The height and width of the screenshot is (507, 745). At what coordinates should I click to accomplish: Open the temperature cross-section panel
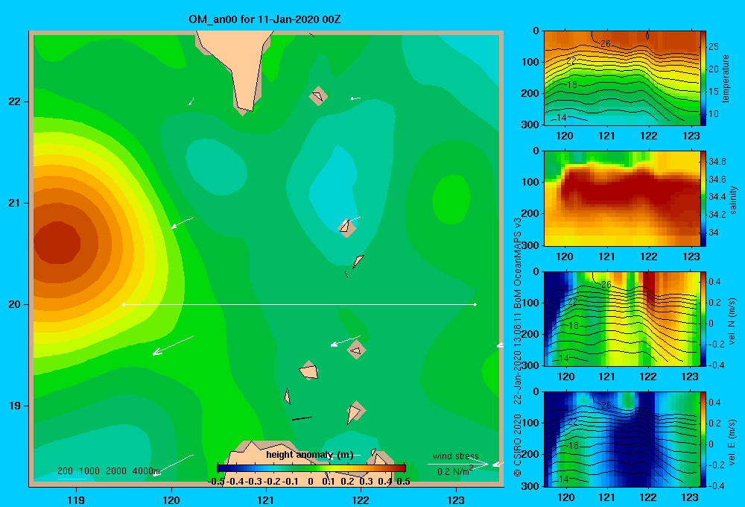click(x=622, y=78)
